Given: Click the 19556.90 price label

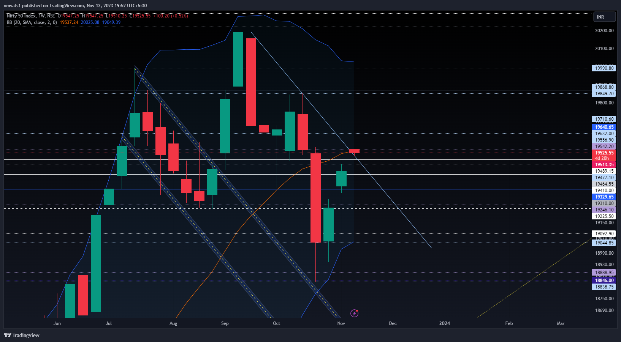Looking at the screenshot, I should tap(604, 140).
